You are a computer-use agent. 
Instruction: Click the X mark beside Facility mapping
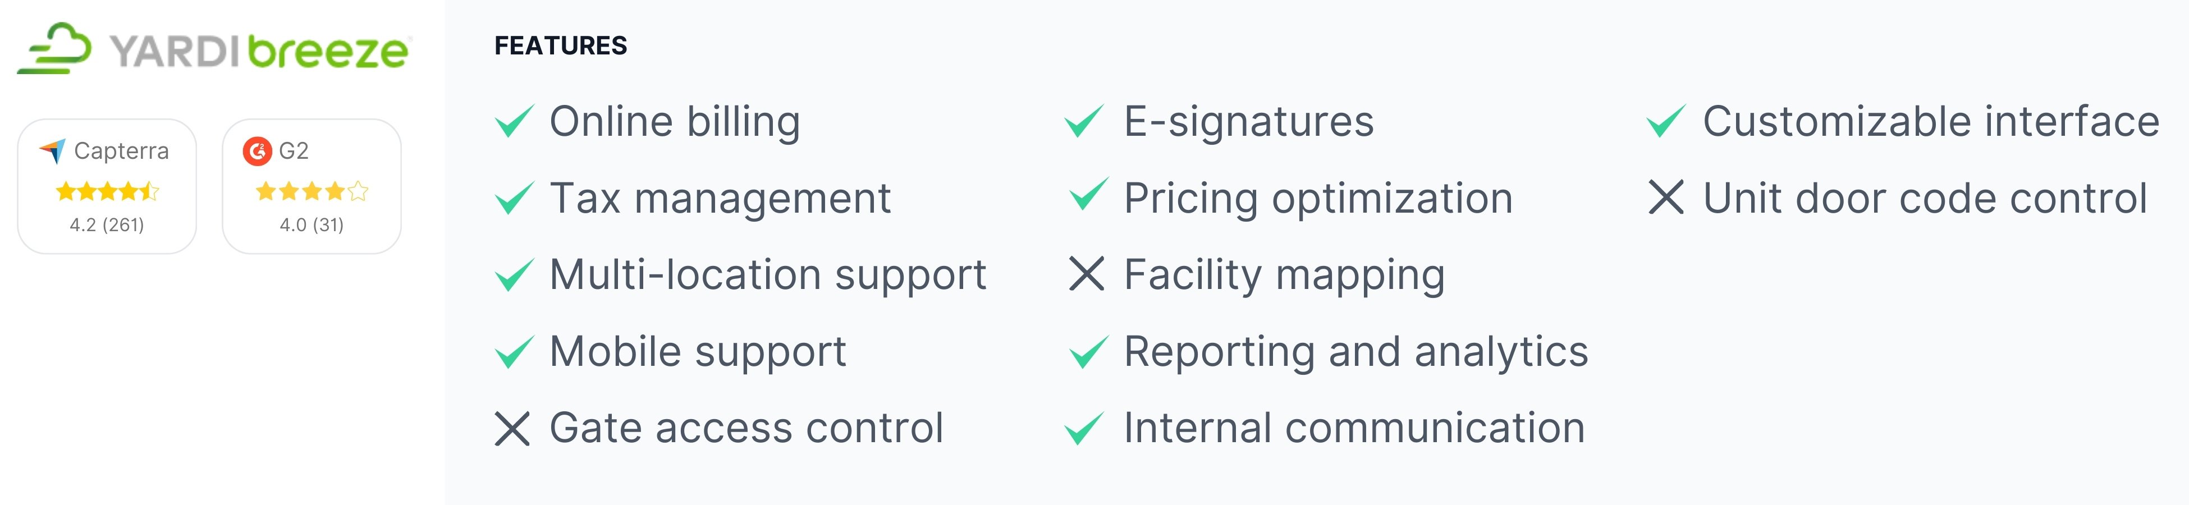point(1087,274)
